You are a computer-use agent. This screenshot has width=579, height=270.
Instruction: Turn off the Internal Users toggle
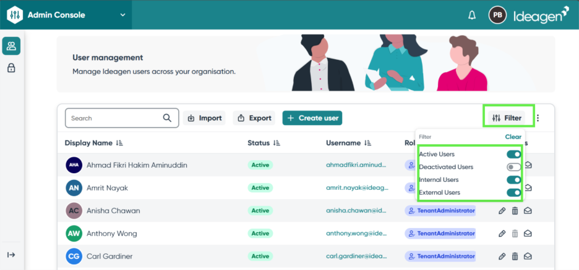513,180
